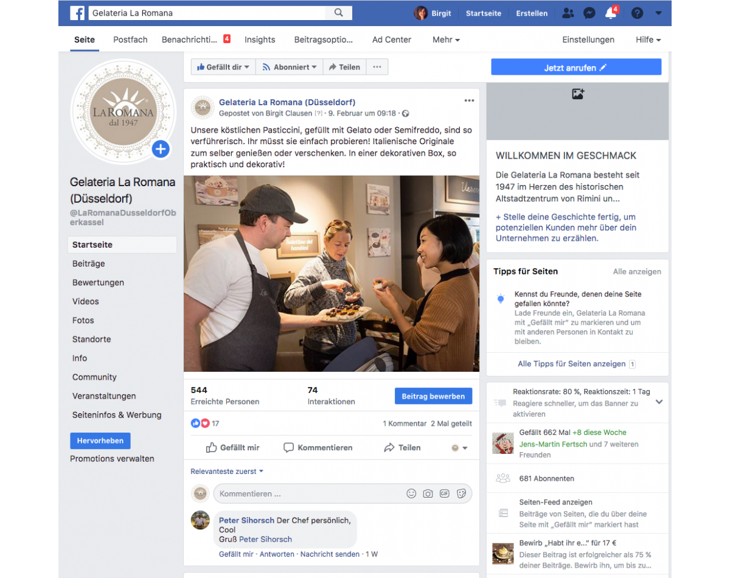Open the Messenger icon

click(x=589, y=13)
